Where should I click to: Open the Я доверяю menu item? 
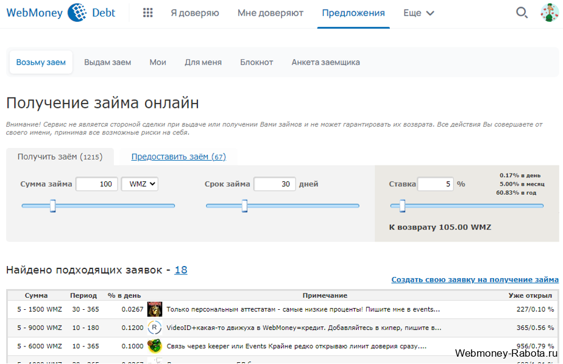click(x=195, y=13)
